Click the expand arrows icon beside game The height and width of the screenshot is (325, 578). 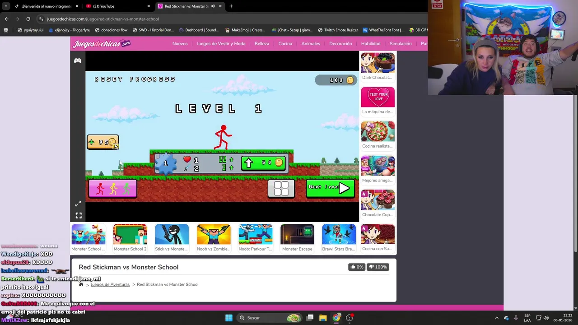(x=78, y=204)
